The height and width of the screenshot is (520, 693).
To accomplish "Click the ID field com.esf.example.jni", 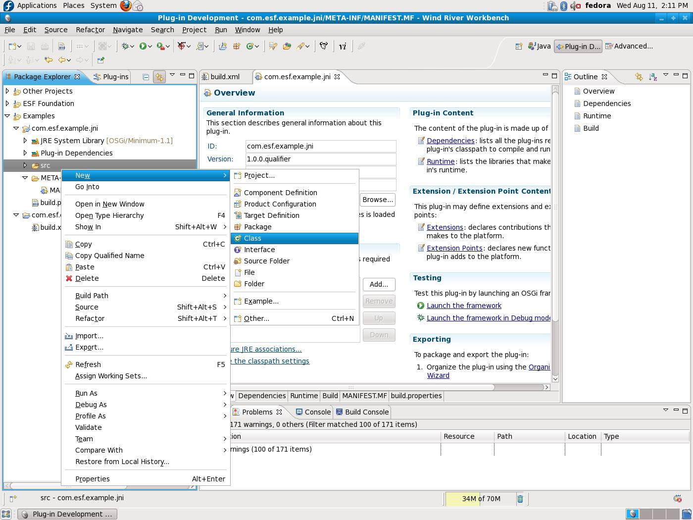I will (321, 146).
